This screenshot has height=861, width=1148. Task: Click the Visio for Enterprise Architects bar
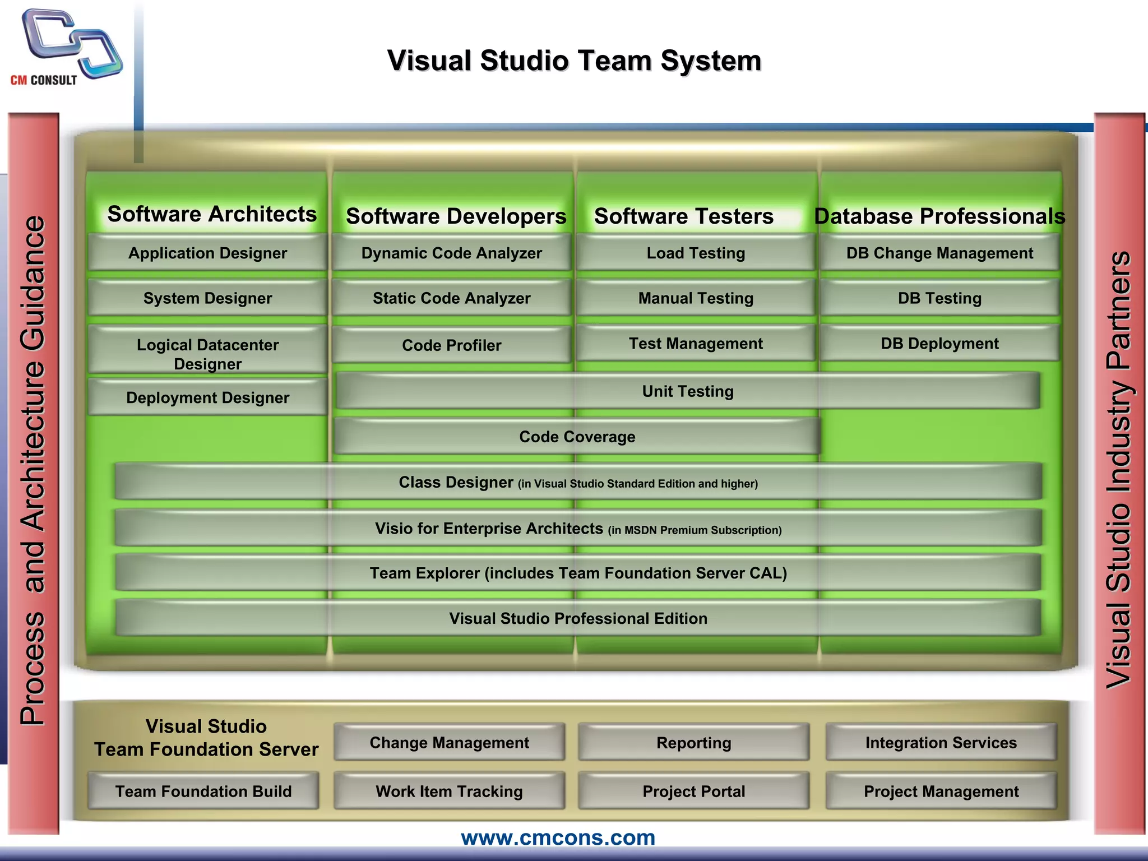[578, 527]
